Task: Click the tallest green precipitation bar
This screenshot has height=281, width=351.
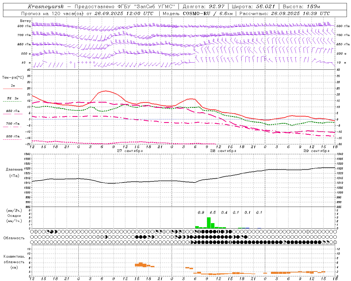Action: (209, 223)
